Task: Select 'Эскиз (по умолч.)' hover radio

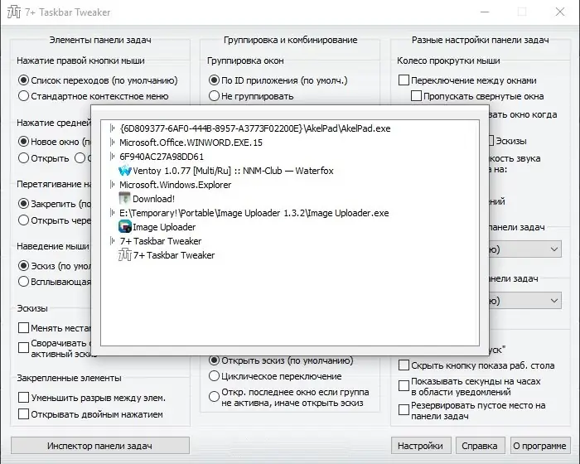Action: (x=23, y=266)
